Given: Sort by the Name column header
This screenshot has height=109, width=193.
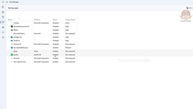Looking at the screenshot, I should tap(10, 20).
